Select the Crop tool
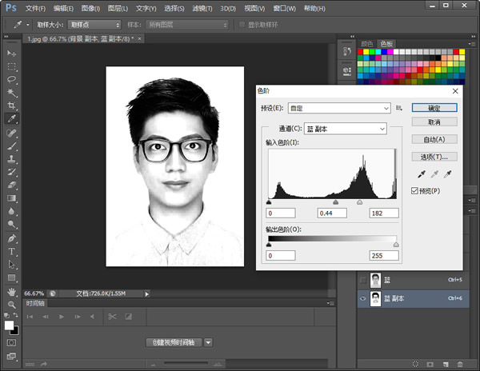 (x=12, y=106)
